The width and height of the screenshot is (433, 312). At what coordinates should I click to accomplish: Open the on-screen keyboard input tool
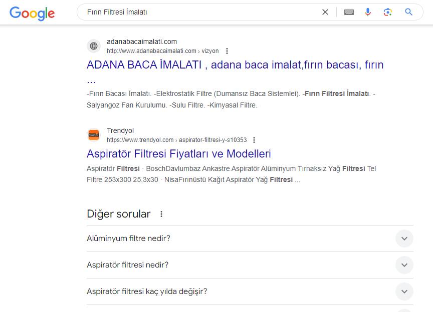349,12
